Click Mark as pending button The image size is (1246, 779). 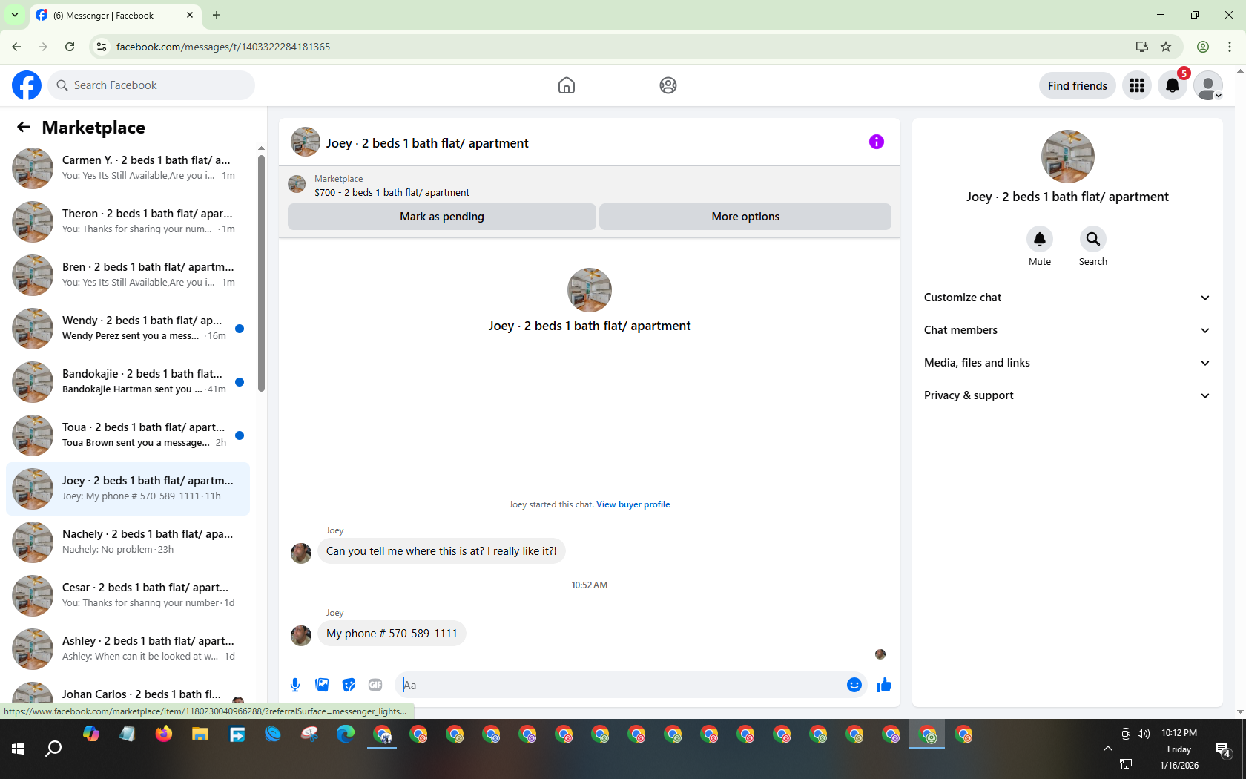[442, 217]
